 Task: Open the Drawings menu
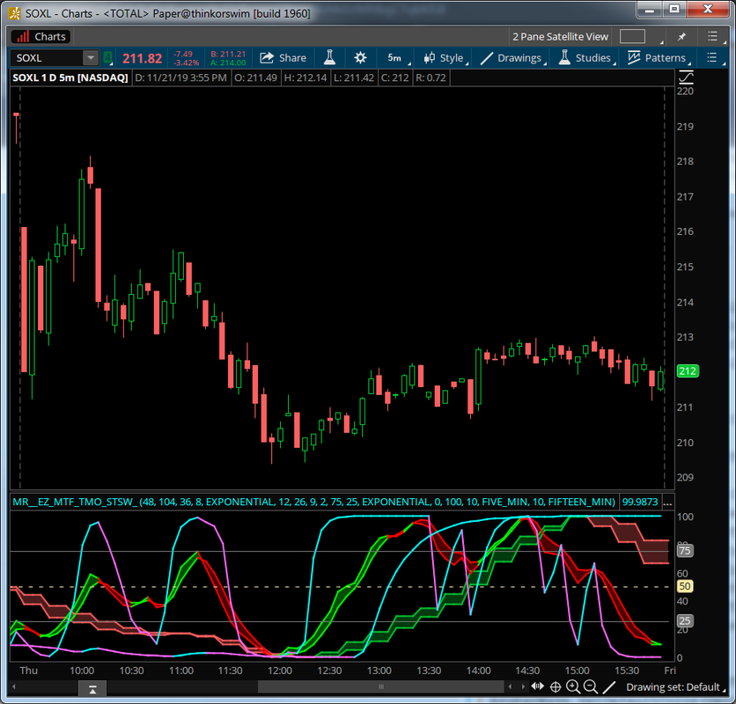(x=512, y=58)
